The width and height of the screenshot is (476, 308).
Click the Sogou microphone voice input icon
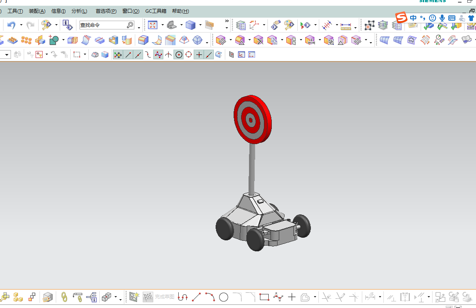point(442,18)
